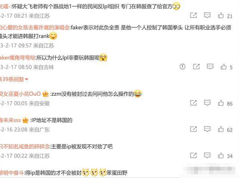The height and width of the screenshot is (178, 239).
Task: Open the 心爱的女孩去看许嵩的演唱会 user profile
Action: coord(35,28)
